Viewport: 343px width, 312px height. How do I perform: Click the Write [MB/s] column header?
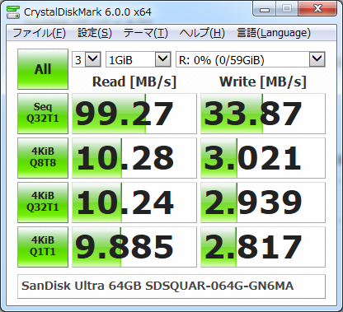click(x=263, y=81)
